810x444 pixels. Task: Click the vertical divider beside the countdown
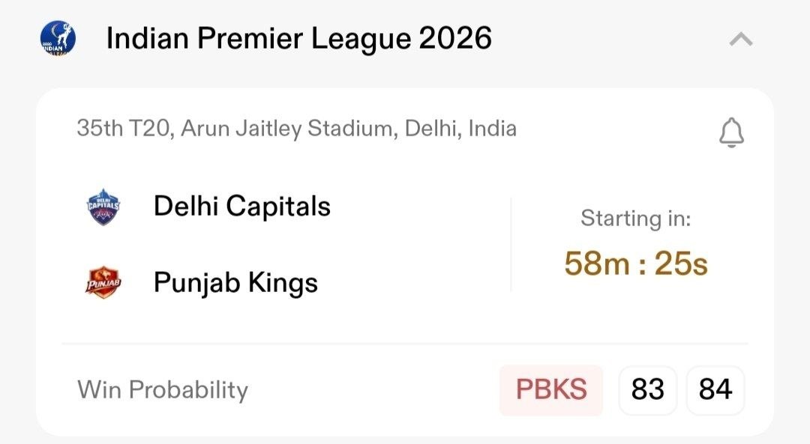[x=511, y=244]
